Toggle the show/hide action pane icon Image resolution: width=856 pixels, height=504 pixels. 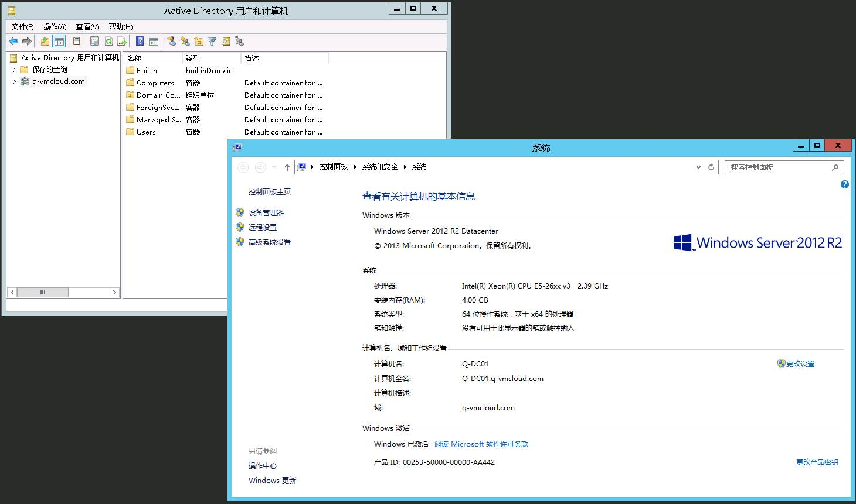pos(154,42)
